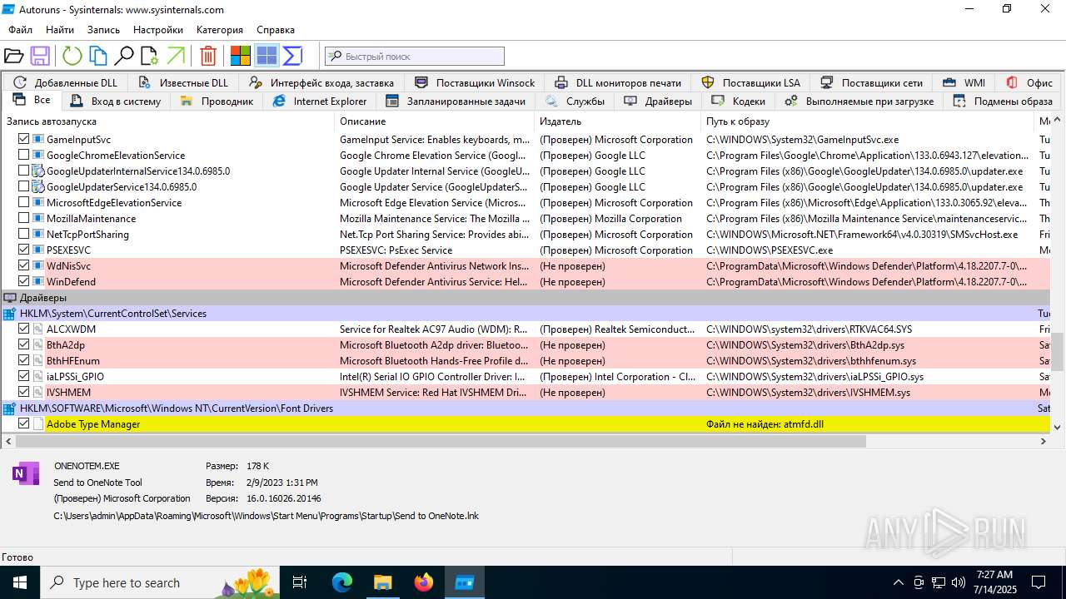Open the Справка menu
This screenshot has height=599, width=1066.
pyautogui.click(x=276, y=29)
